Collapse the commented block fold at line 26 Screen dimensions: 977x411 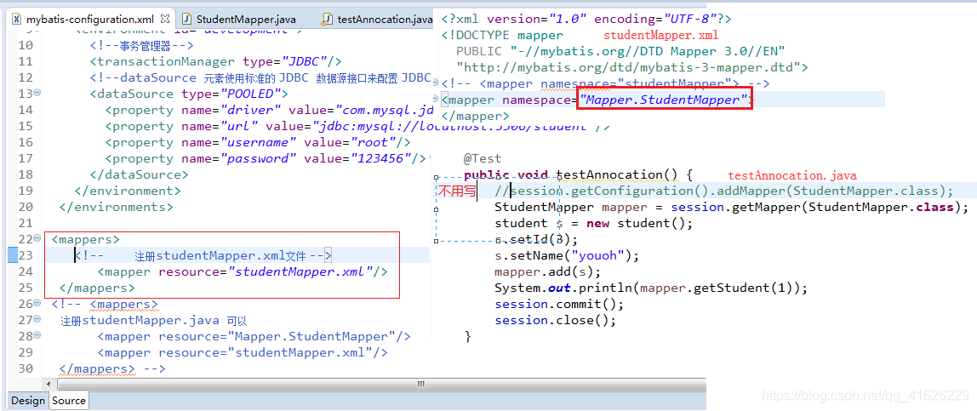tap(37, 303)
